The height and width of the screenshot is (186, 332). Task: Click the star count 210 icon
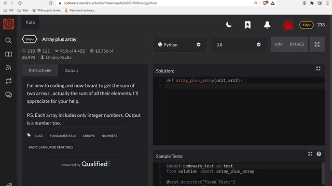pos(24,51)
